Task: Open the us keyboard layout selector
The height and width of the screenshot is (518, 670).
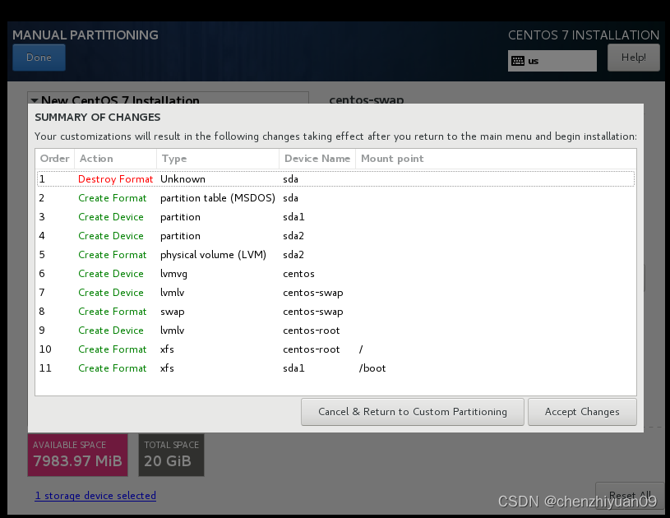Action: tap(552, 61)
